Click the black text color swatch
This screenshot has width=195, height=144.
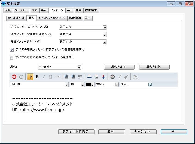pyautogui.click(x=89, y=84)
